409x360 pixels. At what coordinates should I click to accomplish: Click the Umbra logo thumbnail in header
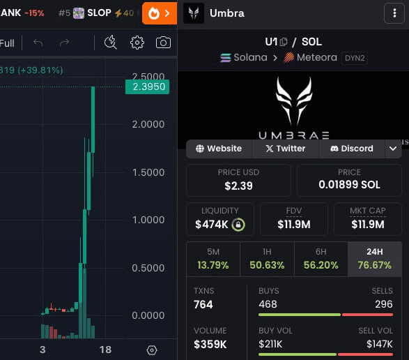click(194, 13)
